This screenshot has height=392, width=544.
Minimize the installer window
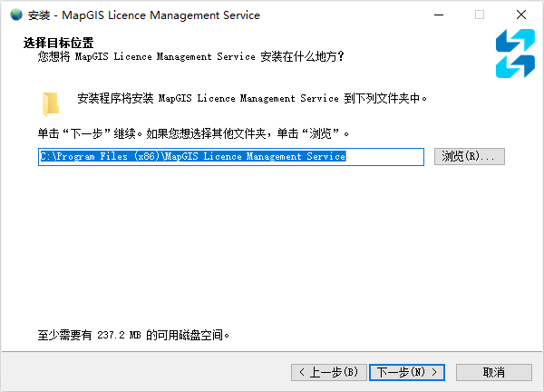[441, 15]
